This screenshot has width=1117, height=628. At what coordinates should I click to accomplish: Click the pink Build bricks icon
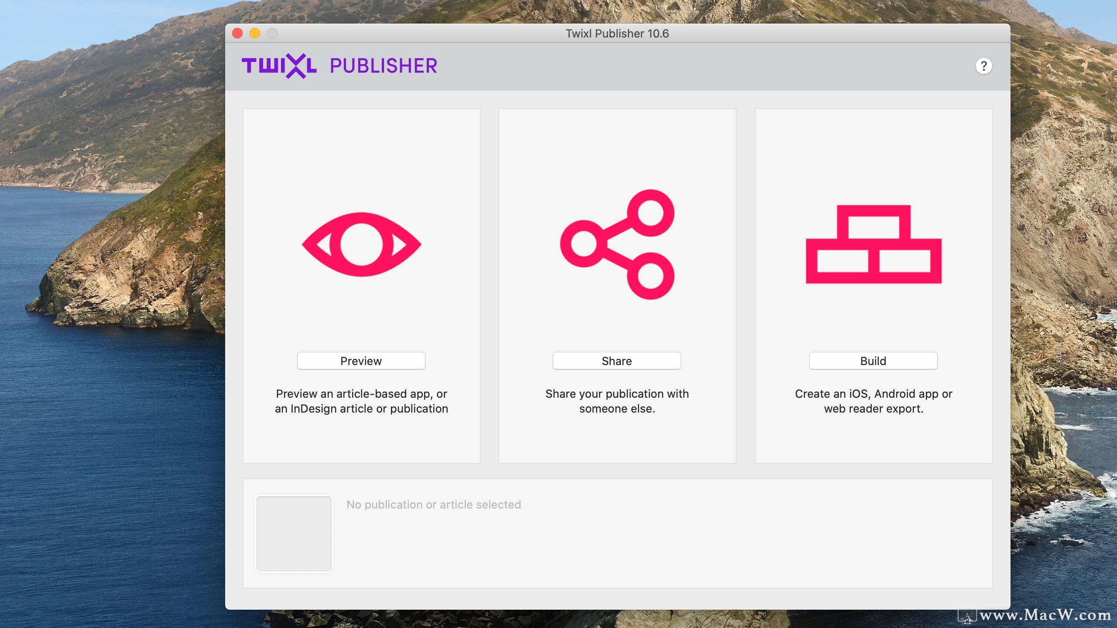[x=874, y=244]
